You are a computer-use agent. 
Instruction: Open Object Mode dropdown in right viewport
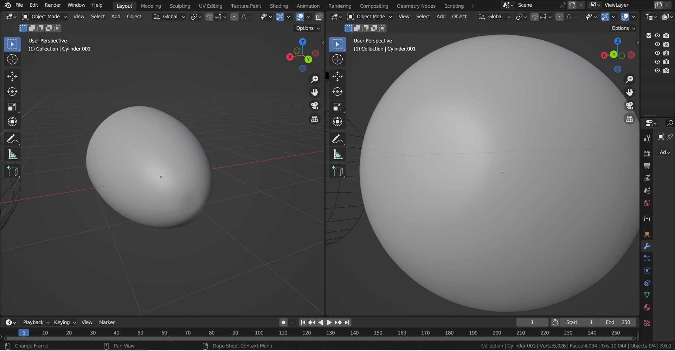tap(369, 16)
